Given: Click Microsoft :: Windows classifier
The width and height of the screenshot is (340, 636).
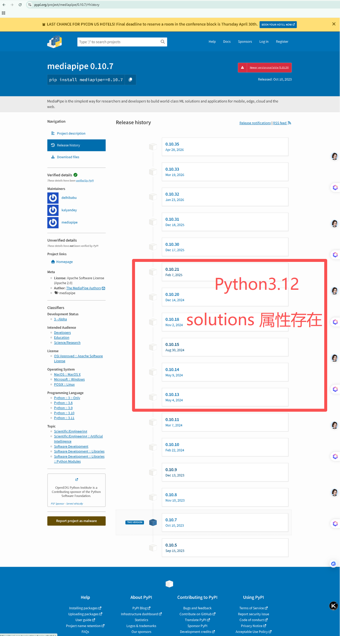Looking at the screenshot, I should pos(69,379).
